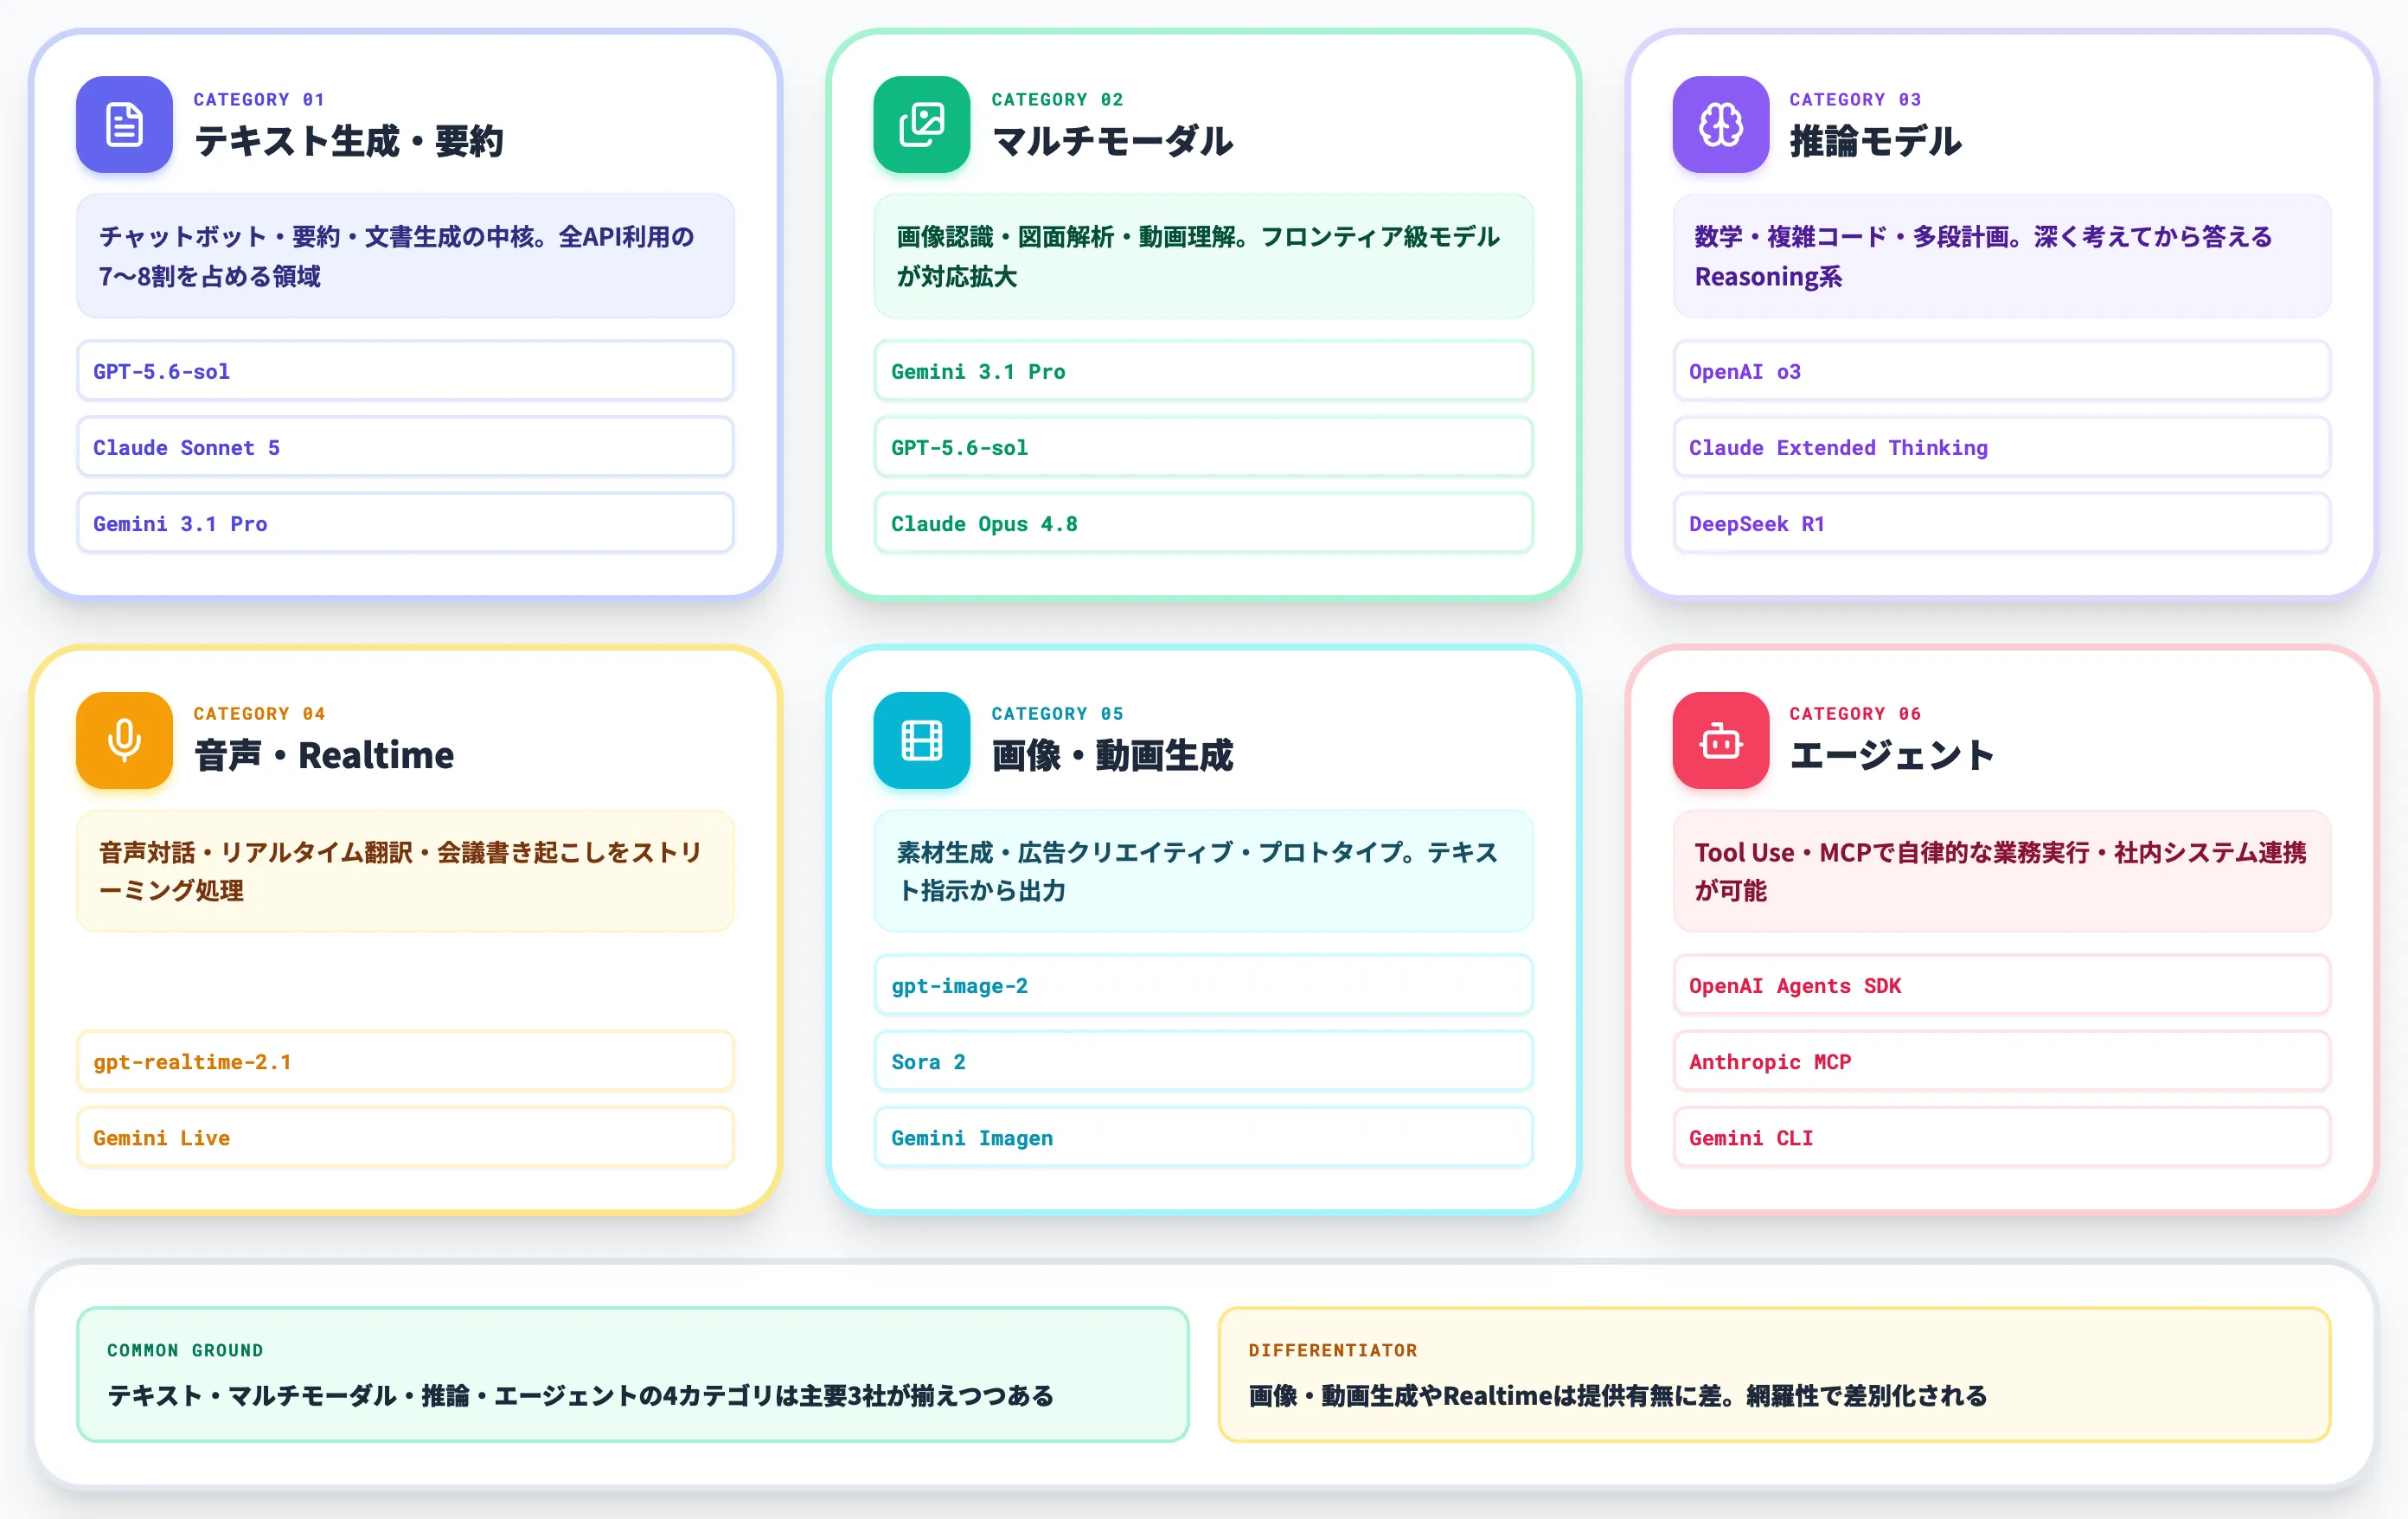Click the Tool Use・MCP description box
This screenshot has height=1519, width=2408.
(2001, 871)
